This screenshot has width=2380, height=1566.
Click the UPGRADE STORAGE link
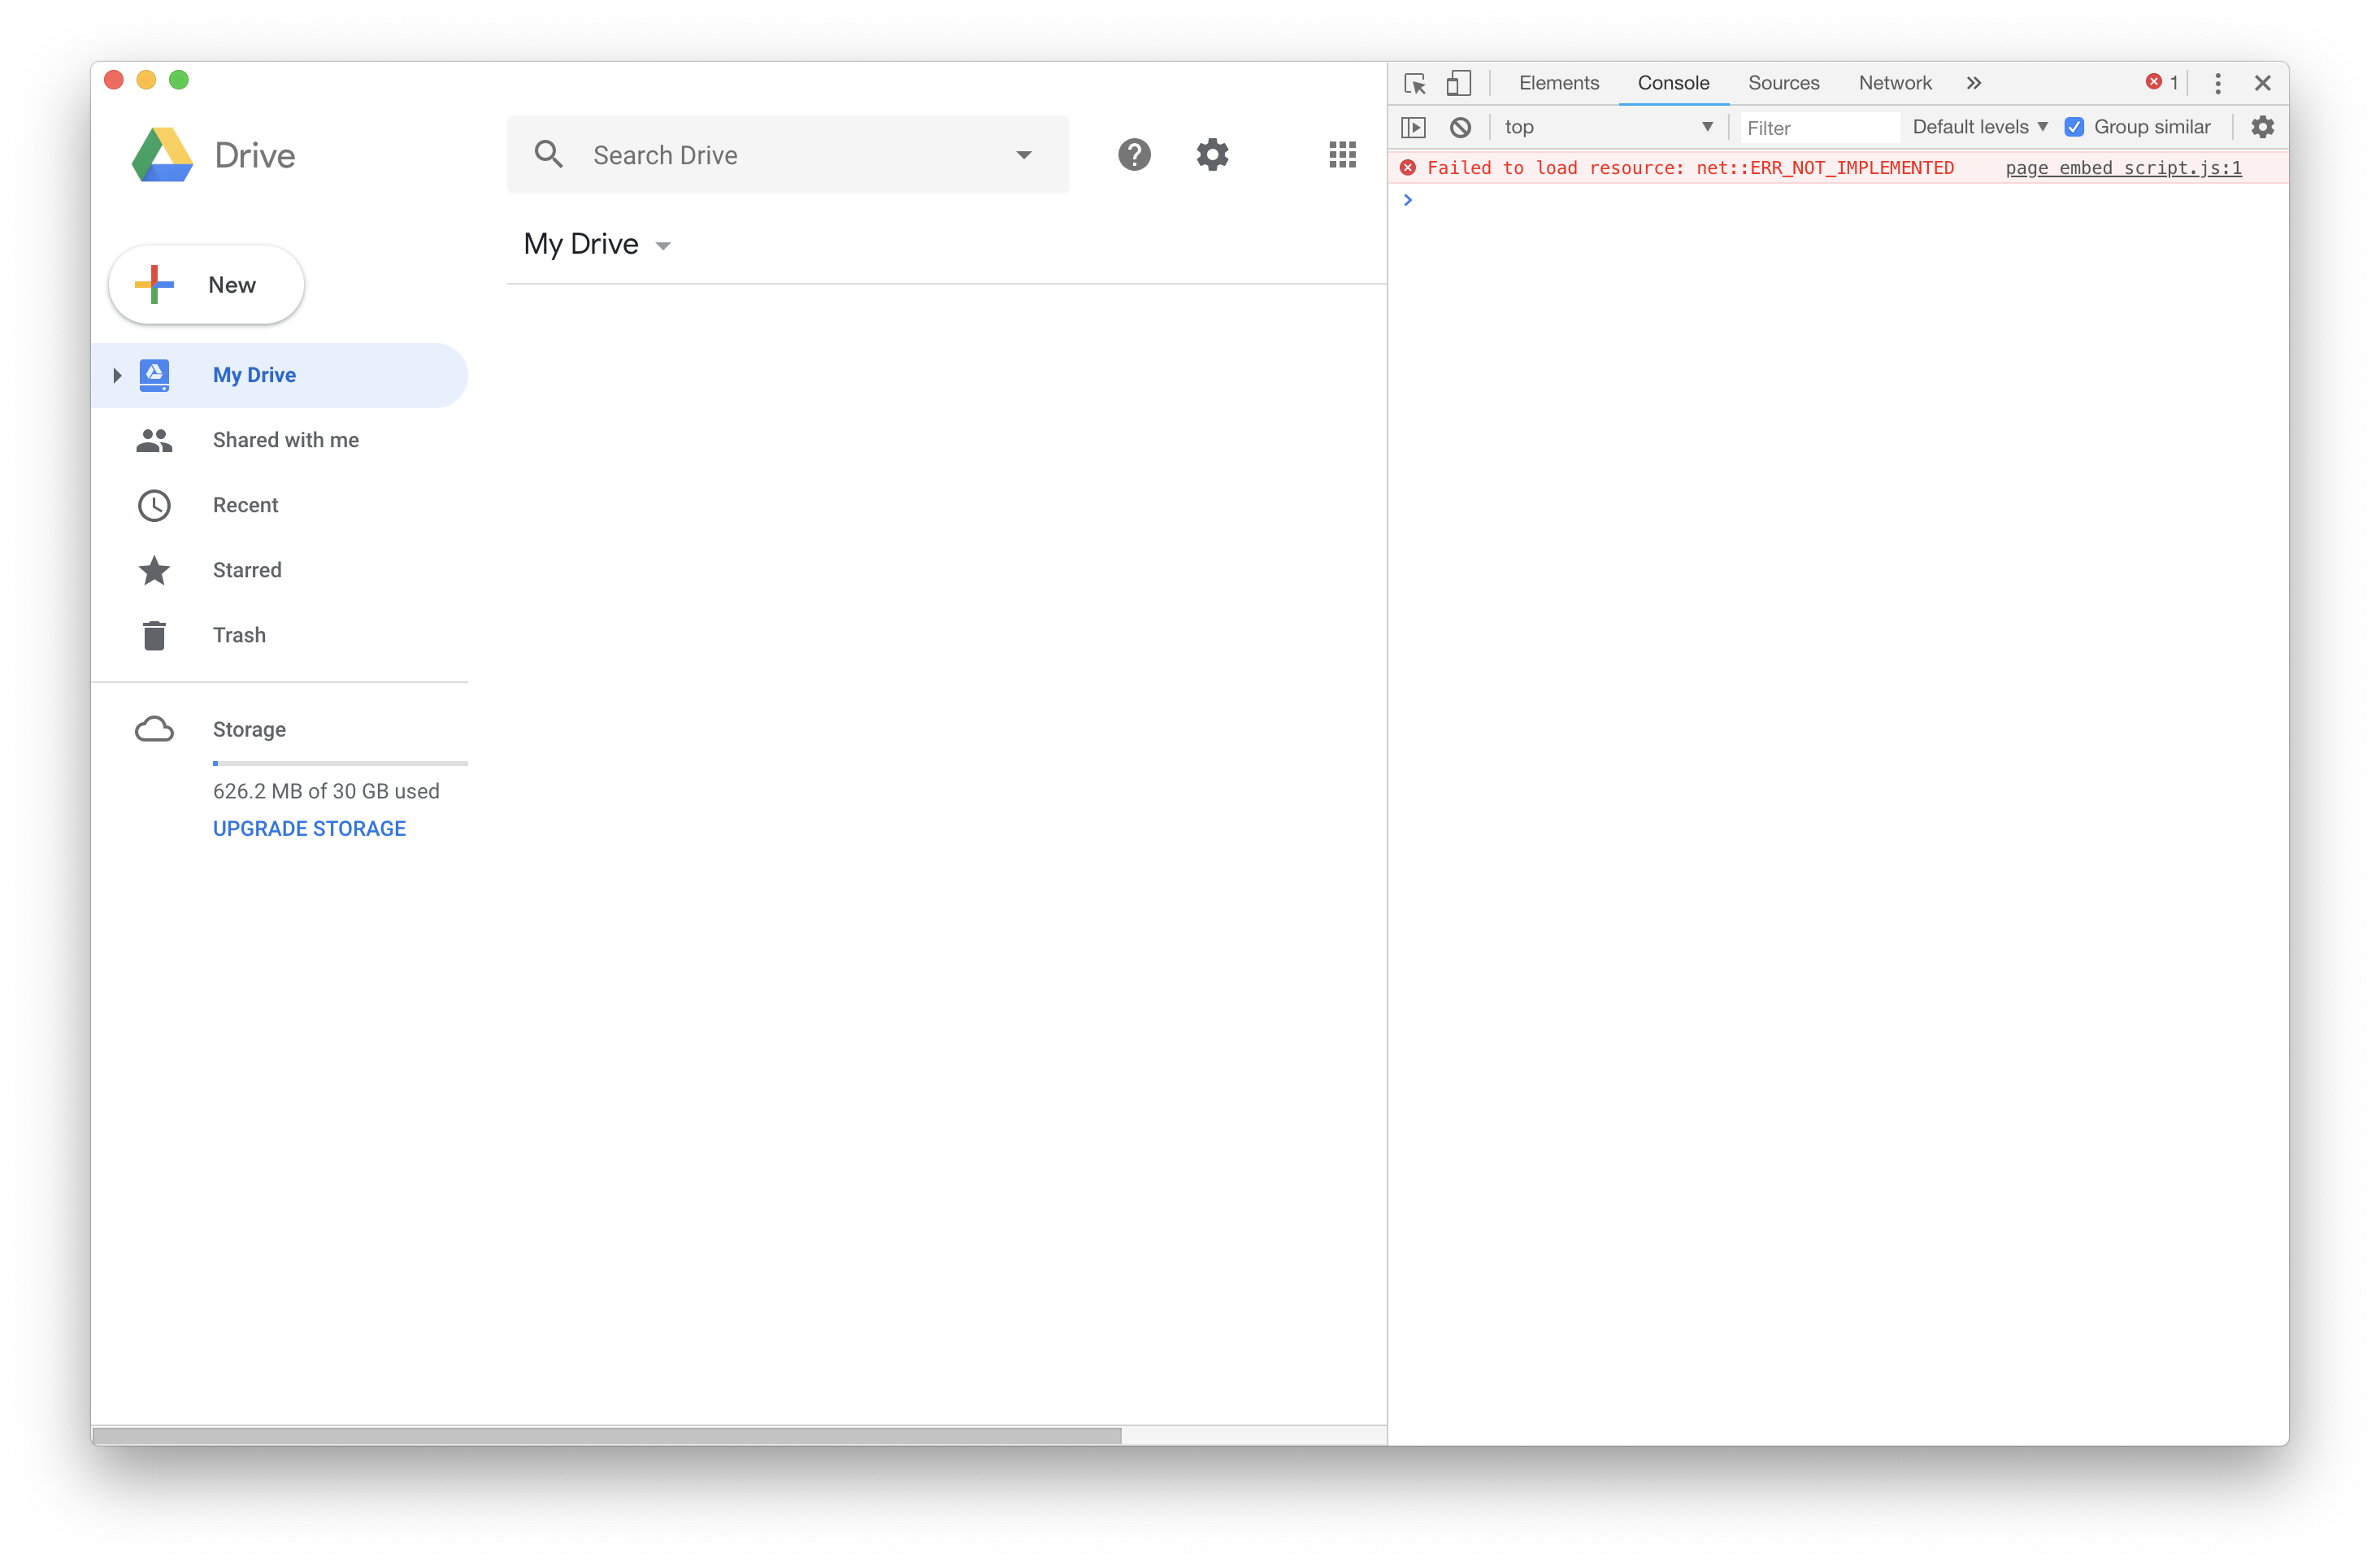(x=308, y=828)
